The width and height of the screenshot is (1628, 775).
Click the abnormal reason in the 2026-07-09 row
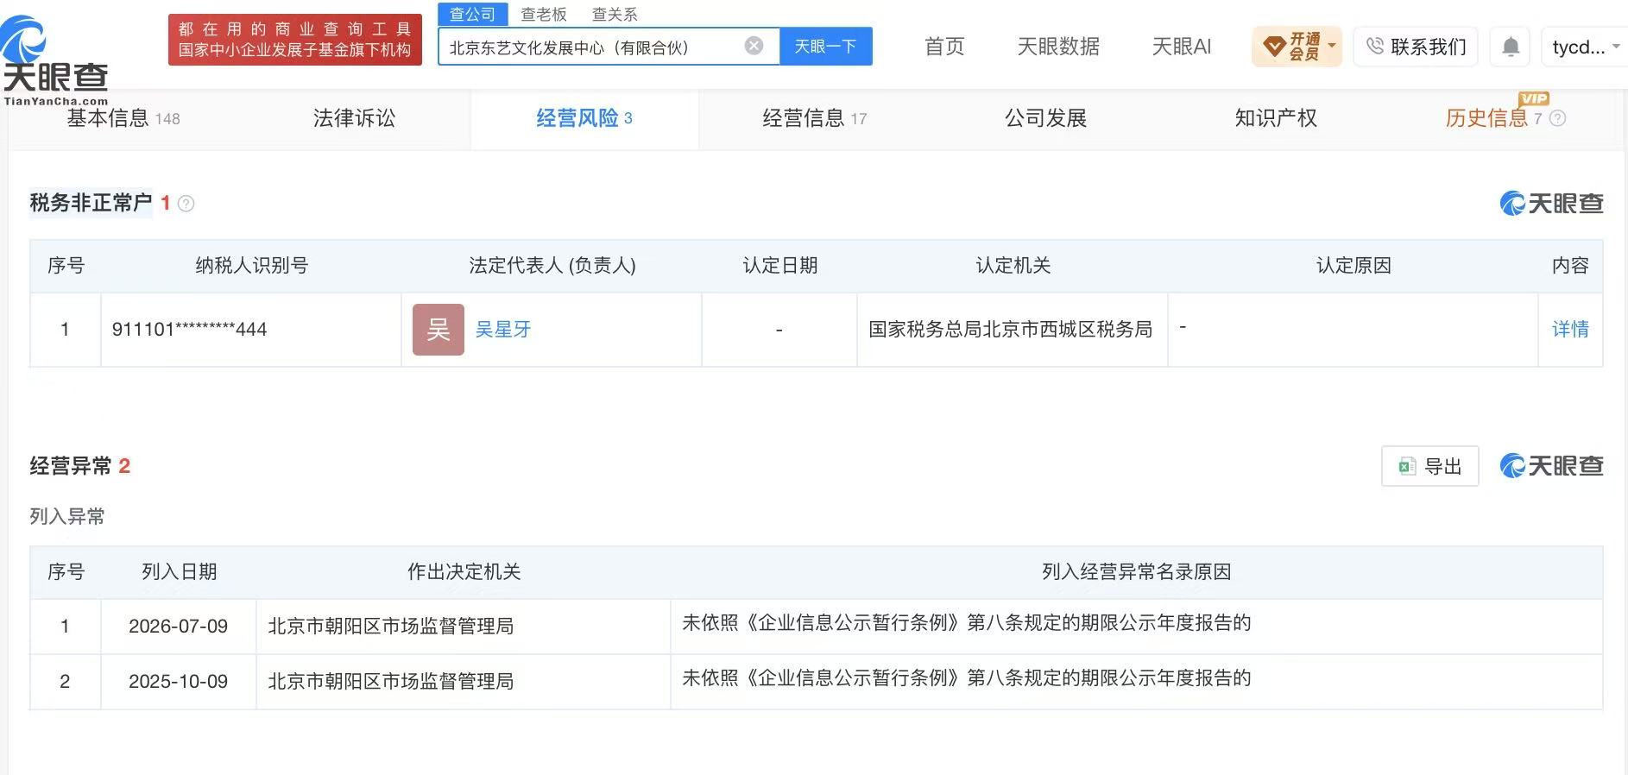[x=967, y=623]
